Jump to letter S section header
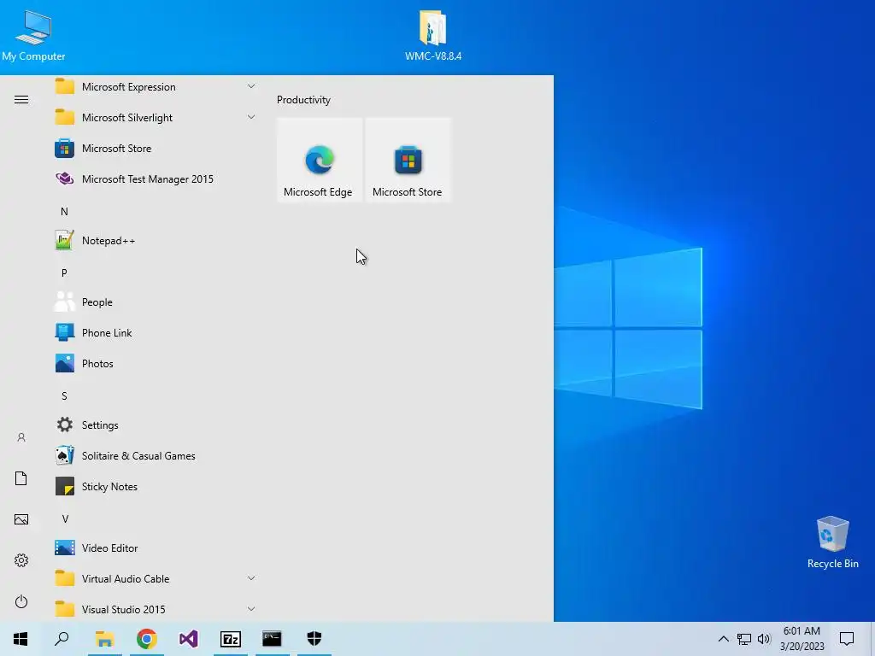Image resolution: width=875 pixels, height=656 pixels. click(64, 396)
